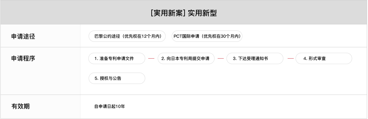Select the 申请程序 row label
The image size is (368, 119).
[x=23, y=58]
